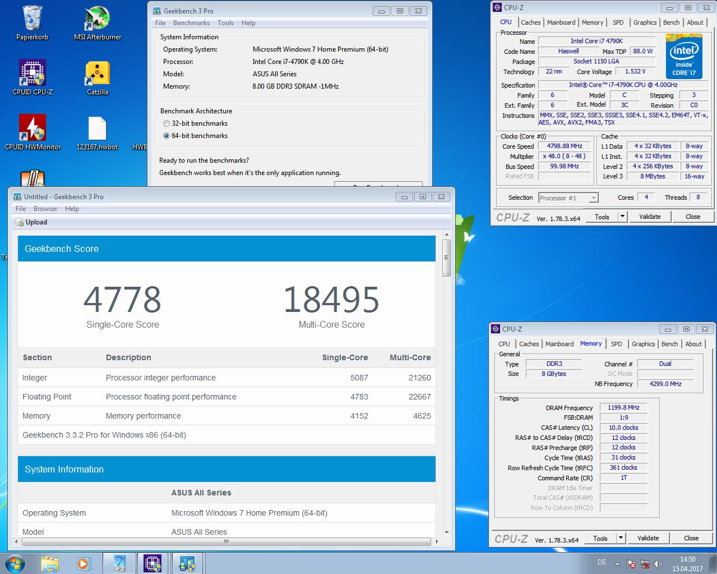Viewport: 717px width, 574px height.
Task: Switch to Memory tab in upper CPU-Z
Action: pyautogui.click(x=593, y=22)
